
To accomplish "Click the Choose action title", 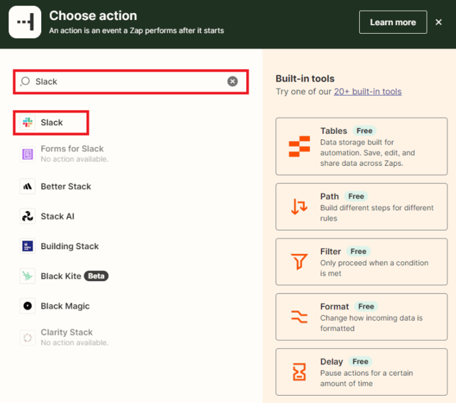I will [x=93, y=16].
